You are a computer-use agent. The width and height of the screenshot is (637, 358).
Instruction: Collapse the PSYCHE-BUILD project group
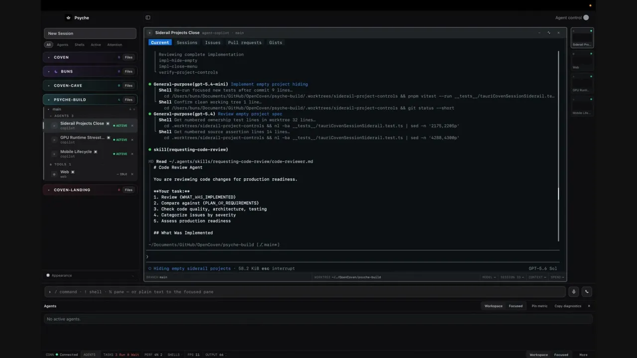click(x=48, y=99)
